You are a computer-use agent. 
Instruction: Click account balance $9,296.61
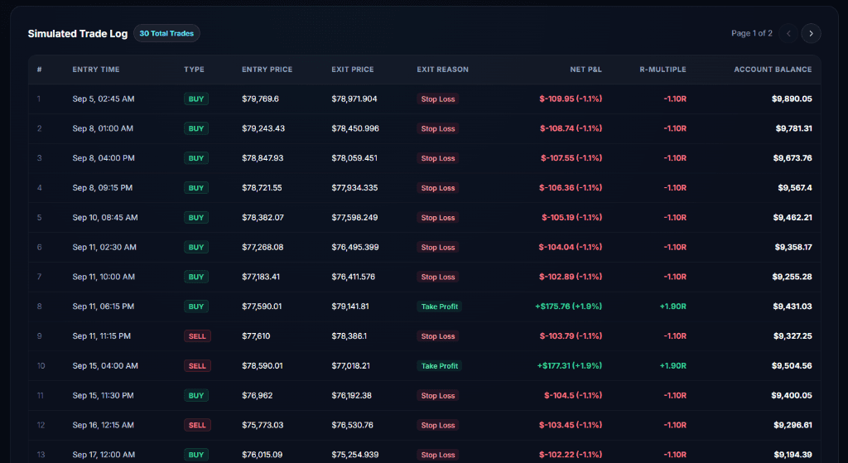[793, 426]
